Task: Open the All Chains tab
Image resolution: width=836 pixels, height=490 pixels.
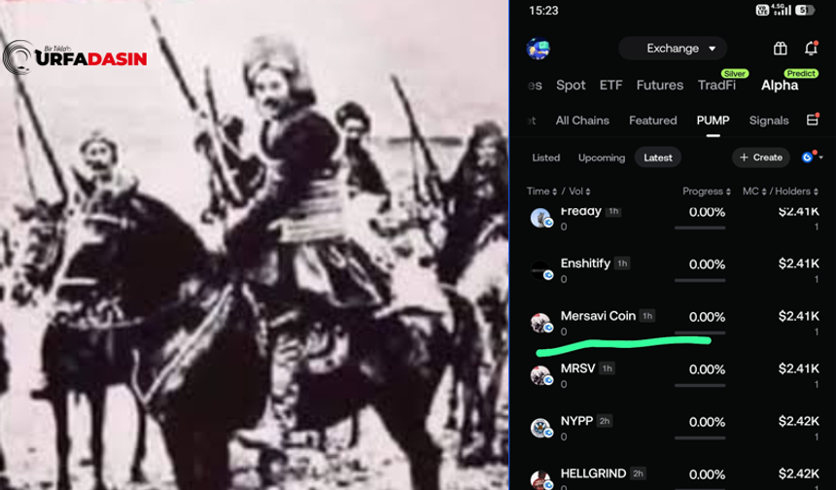Action: (x=582, y=121)
